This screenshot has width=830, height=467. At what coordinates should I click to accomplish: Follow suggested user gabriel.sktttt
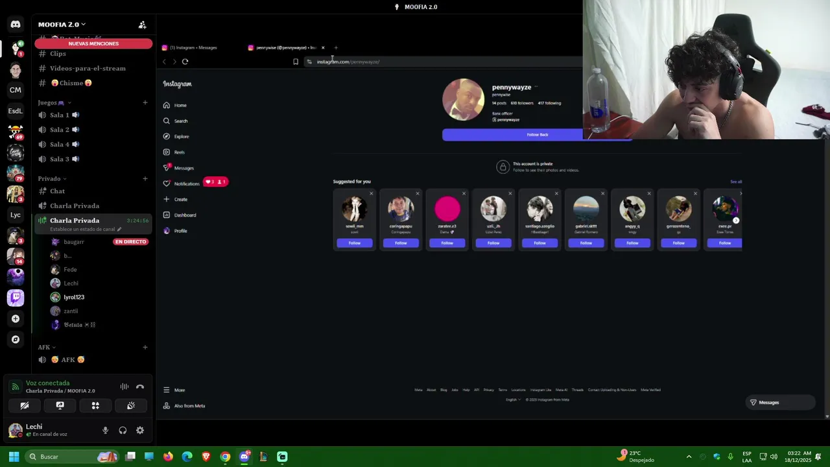click(x=586, y=243)
